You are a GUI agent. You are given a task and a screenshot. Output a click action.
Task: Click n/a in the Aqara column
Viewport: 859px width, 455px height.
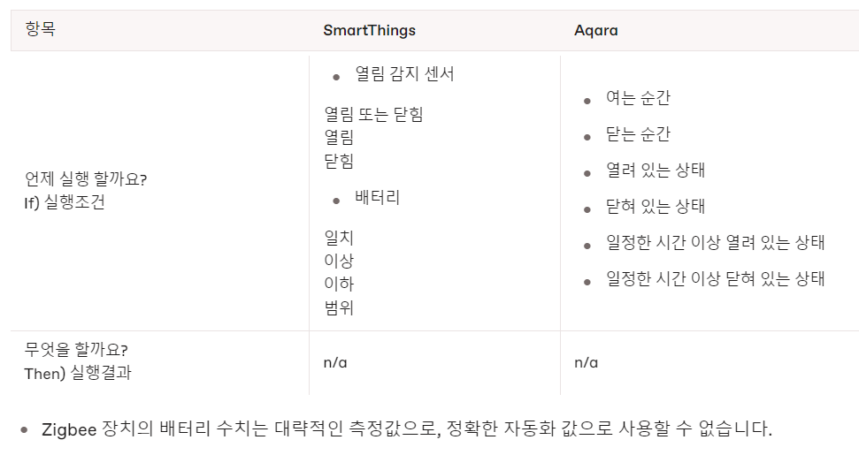pos(586,361)
